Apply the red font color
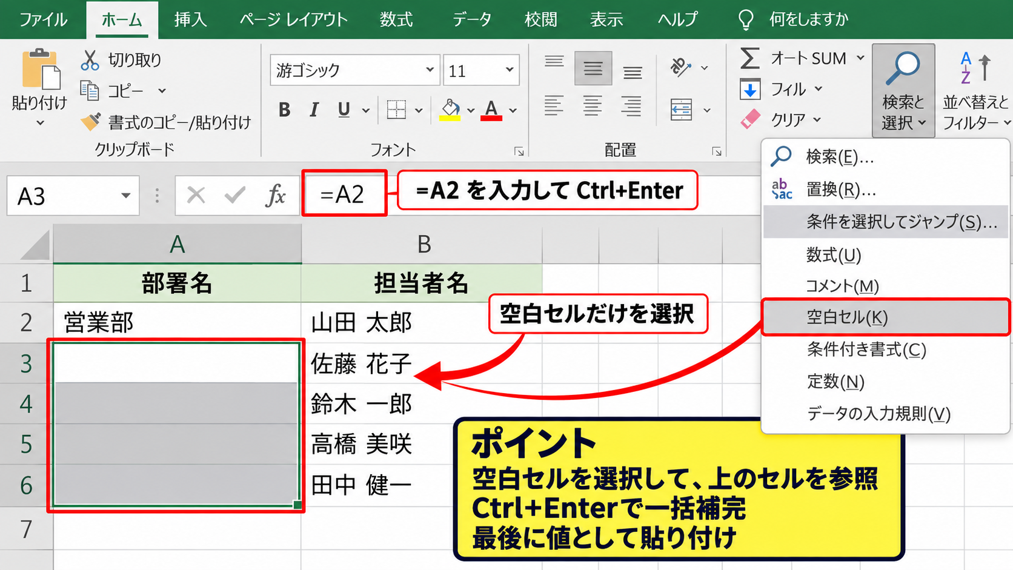 (x=491, y=110)
